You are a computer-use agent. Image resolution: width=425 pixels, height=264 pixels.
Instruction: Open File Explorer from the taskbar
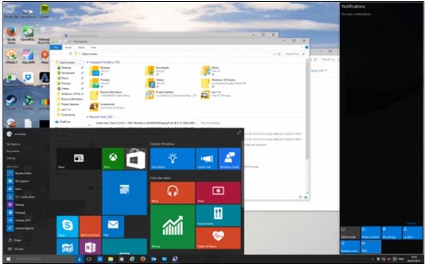(111, 259)
